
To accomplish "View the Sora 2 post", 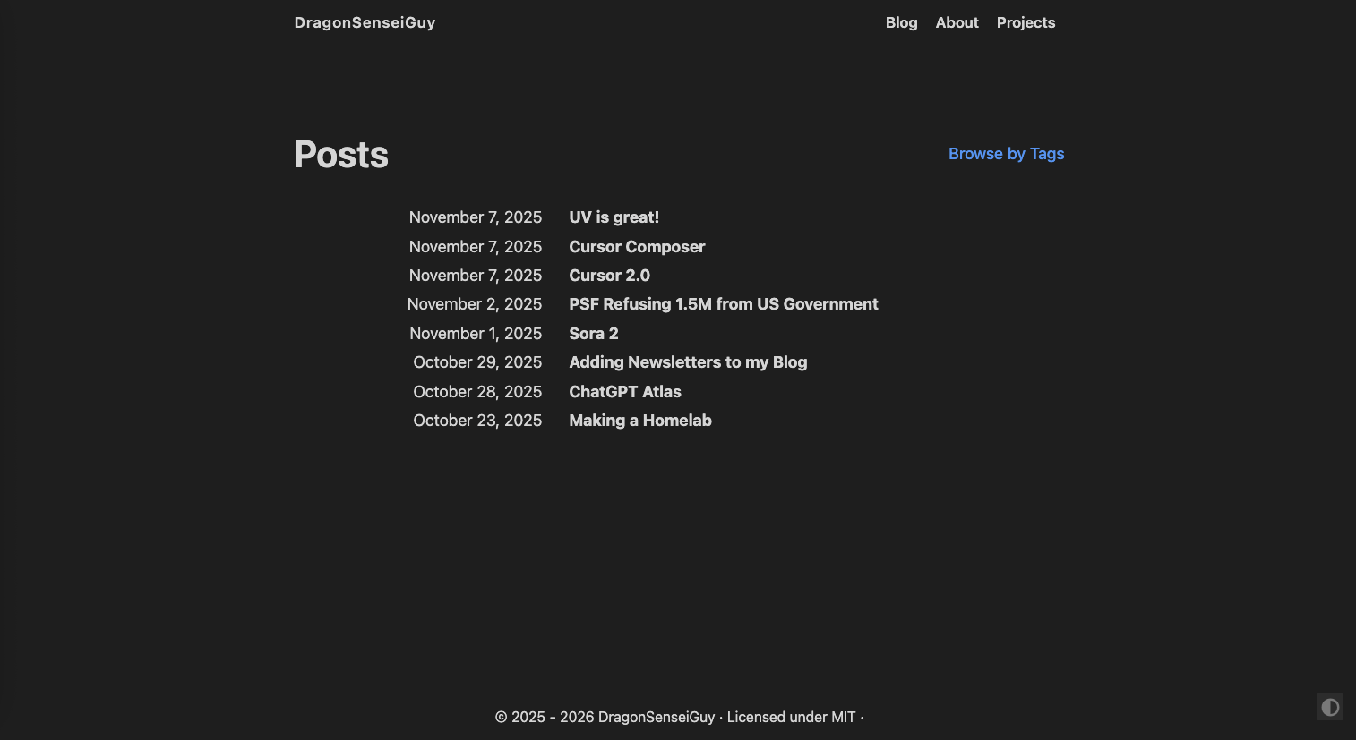I will [x=593, y=334].
